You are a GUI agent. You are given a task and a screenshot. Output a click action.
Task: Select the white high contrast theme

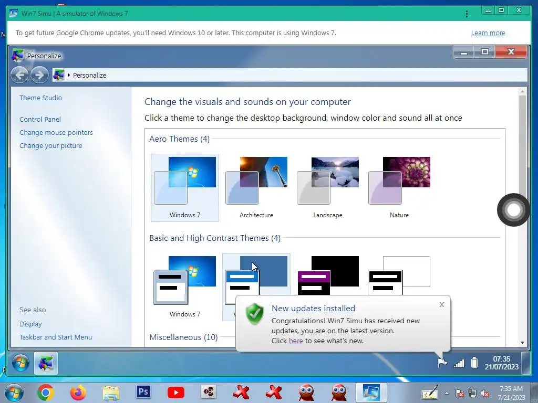[399, 275]
